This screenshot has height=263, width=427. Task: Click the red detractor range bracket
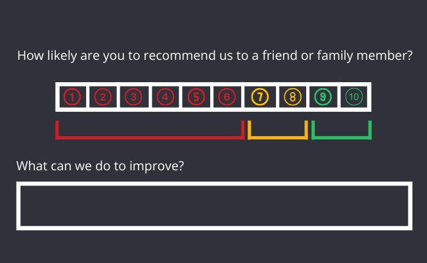tap(150, 137)
